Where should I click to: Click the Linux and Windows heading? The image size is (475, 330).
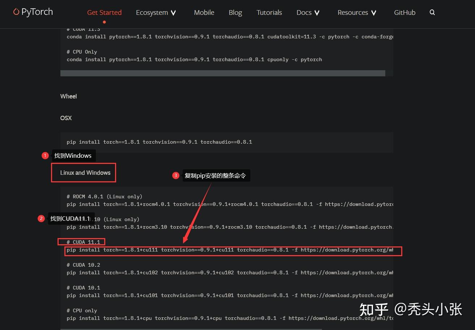click(85, 173)
